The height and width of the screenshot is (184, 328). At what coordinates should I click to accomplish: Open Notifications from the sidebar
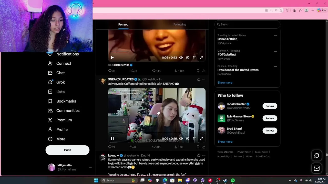click(63, 54)
